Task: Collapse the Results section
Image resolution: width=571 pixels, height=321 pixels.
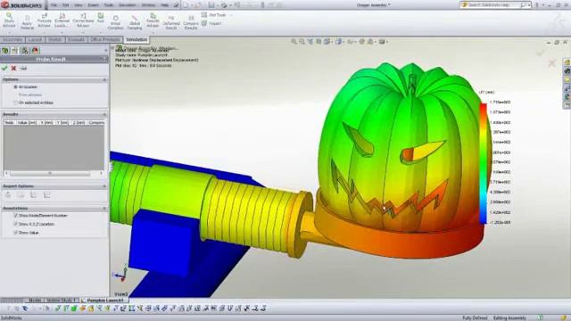Action: pyautogui.click(x=104, y=114)
